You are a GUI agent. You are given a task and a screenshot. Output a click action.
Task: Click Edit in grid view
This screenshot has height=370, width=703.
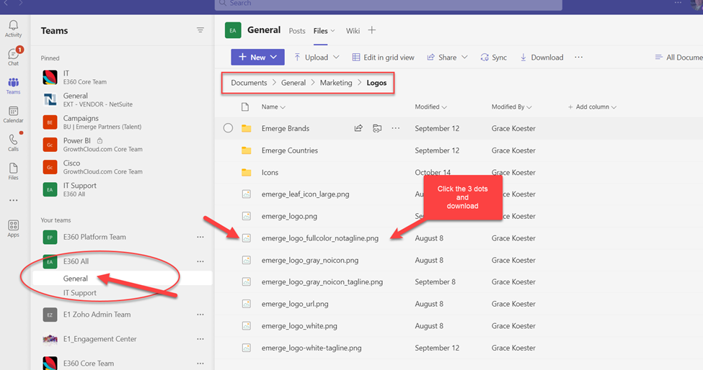(x=384, y=58)
